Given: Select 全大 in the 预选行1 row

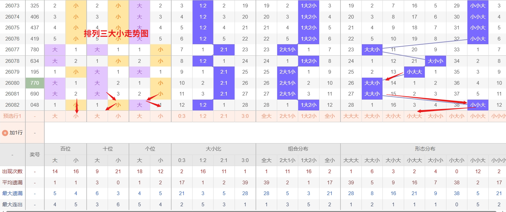Looking at the screenshot, I should tap(266, 116).
